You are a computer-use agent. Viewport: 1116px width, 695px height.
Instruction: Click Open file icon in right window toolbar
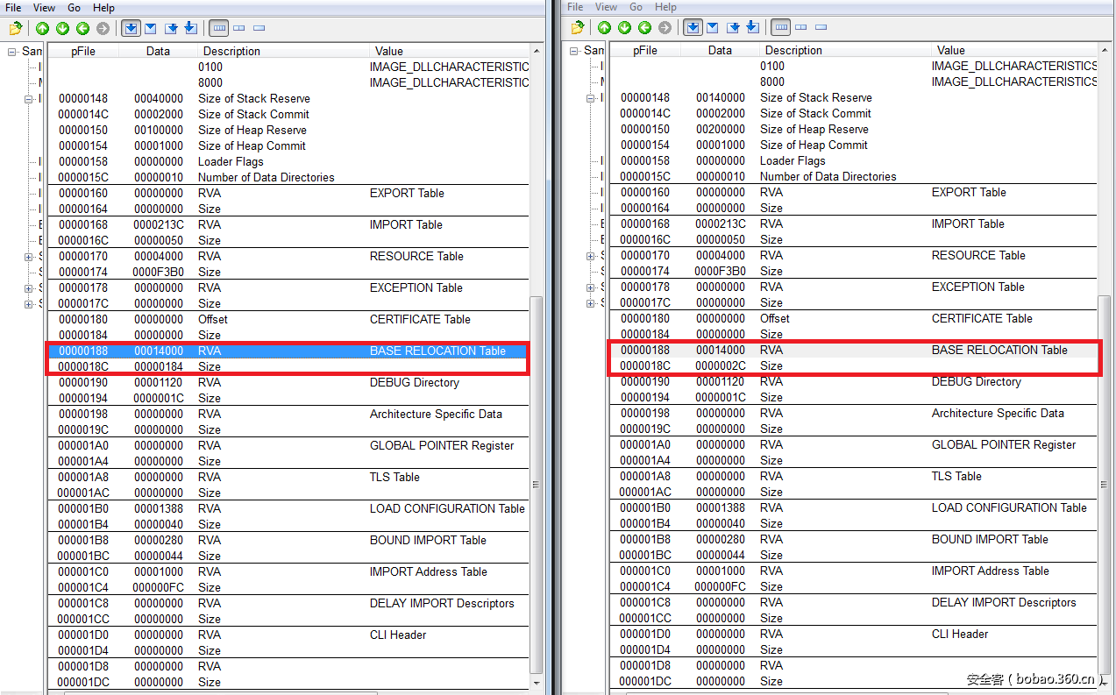(577, 28)
